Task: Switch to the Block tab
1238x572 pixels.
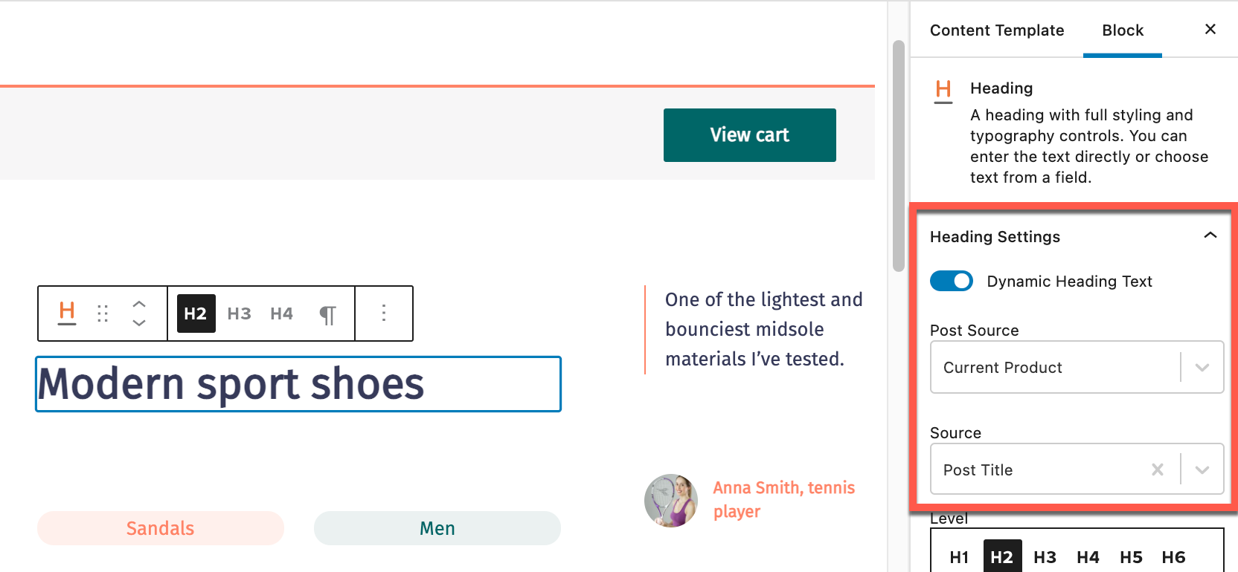Action: (x=1123, y=30)
